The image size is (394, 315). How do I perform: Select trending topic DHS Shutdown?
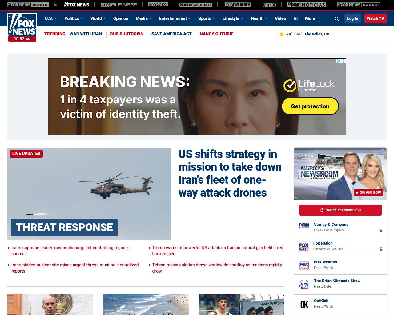(127, 34)
